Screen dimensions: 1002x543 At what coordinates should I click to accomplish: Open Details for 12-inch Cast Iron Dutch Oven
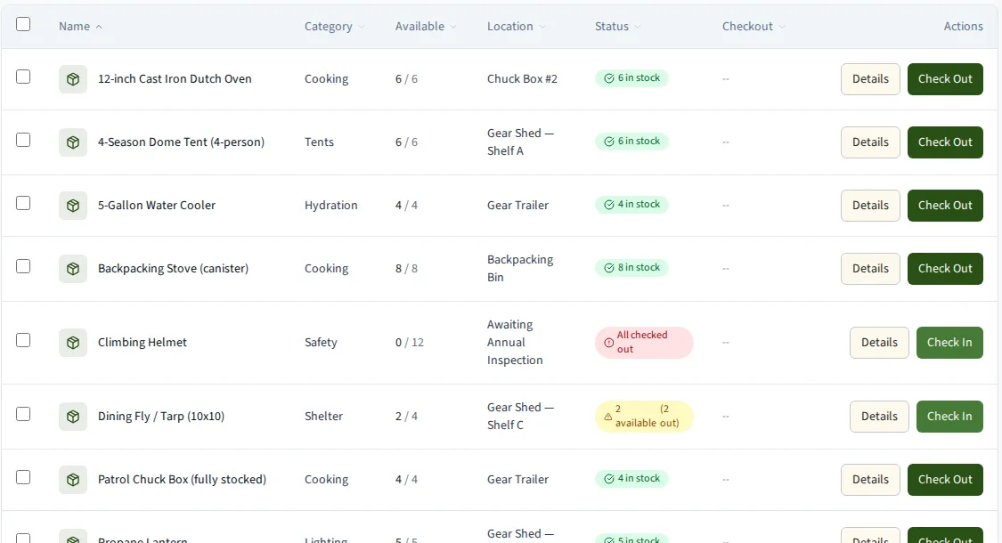[870, 79]
